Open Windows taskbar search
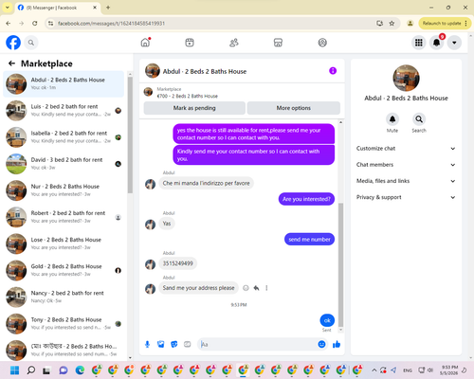 point(31,370)
